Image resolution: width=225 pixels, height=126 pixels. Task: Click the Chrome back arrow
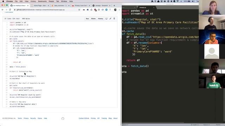2,10
